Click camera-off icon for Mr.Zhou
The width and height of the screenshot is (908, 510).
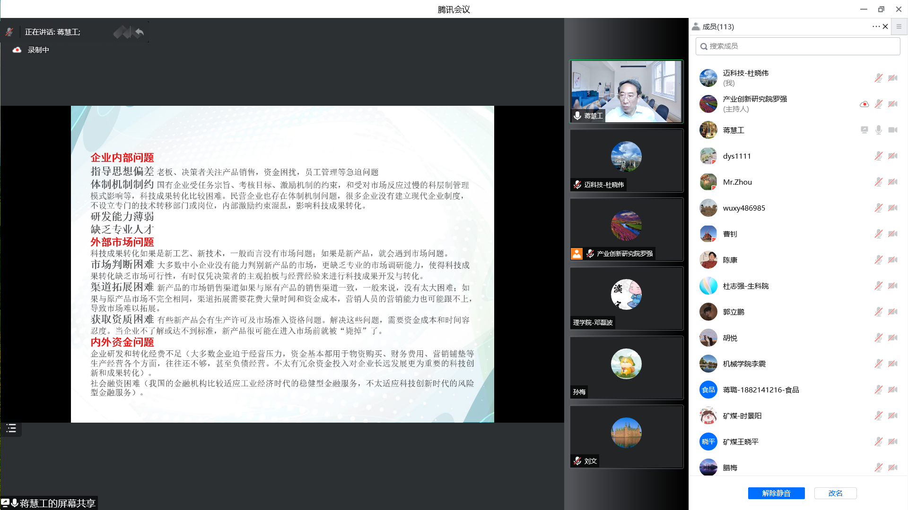click(892, 182)
